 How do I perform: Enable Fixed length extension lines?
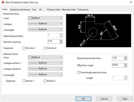click(78, 72)
